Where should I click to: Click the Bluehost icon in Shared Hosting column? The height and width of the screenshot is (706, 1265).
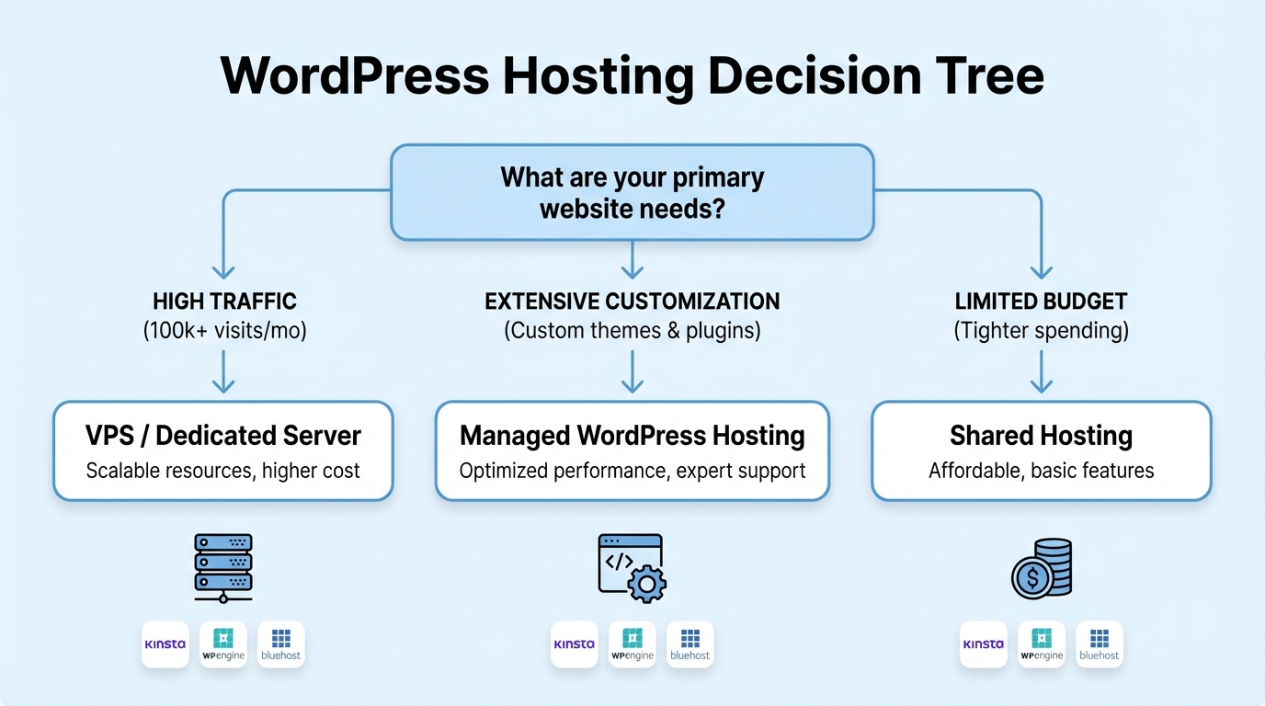(1099, 644)
